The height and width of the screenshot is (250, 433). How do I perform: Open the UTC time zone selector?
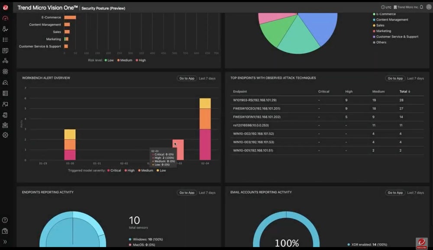(385, 7)
